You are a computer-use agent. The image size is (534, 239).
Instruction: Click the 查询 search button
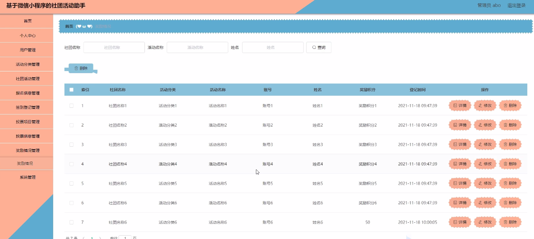click(319, 48)
